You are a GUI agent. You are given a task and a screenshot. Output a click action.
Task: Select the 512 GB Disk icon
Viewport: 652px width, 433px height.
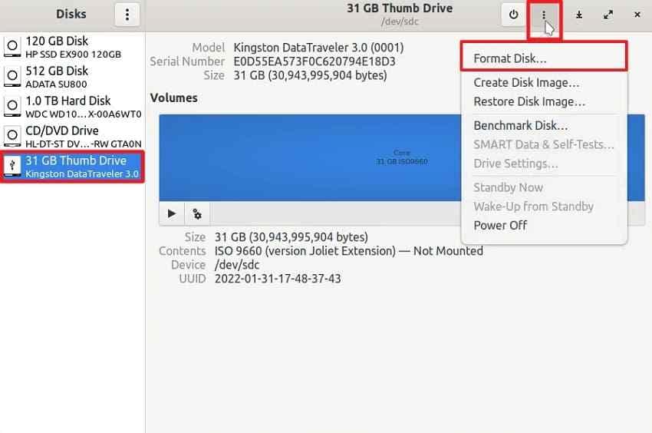point(12,76)
